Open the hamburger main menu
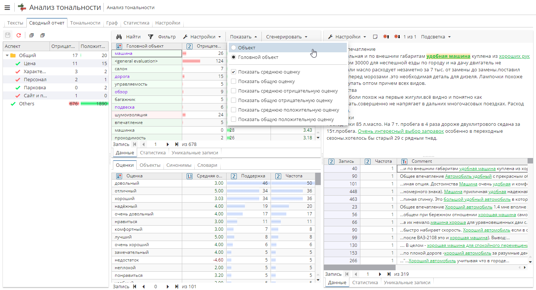 (7, 7)
